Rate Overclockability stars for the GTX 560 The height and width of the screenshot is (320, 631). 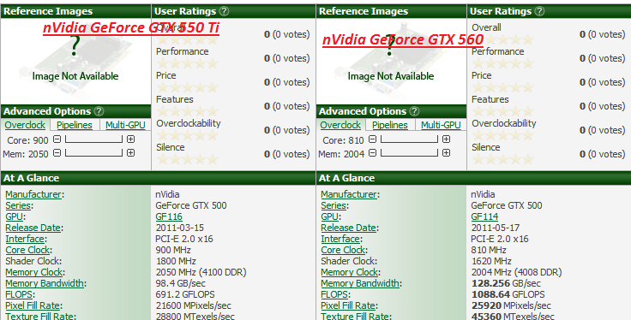pyautogui.click(x=502, y=135)
